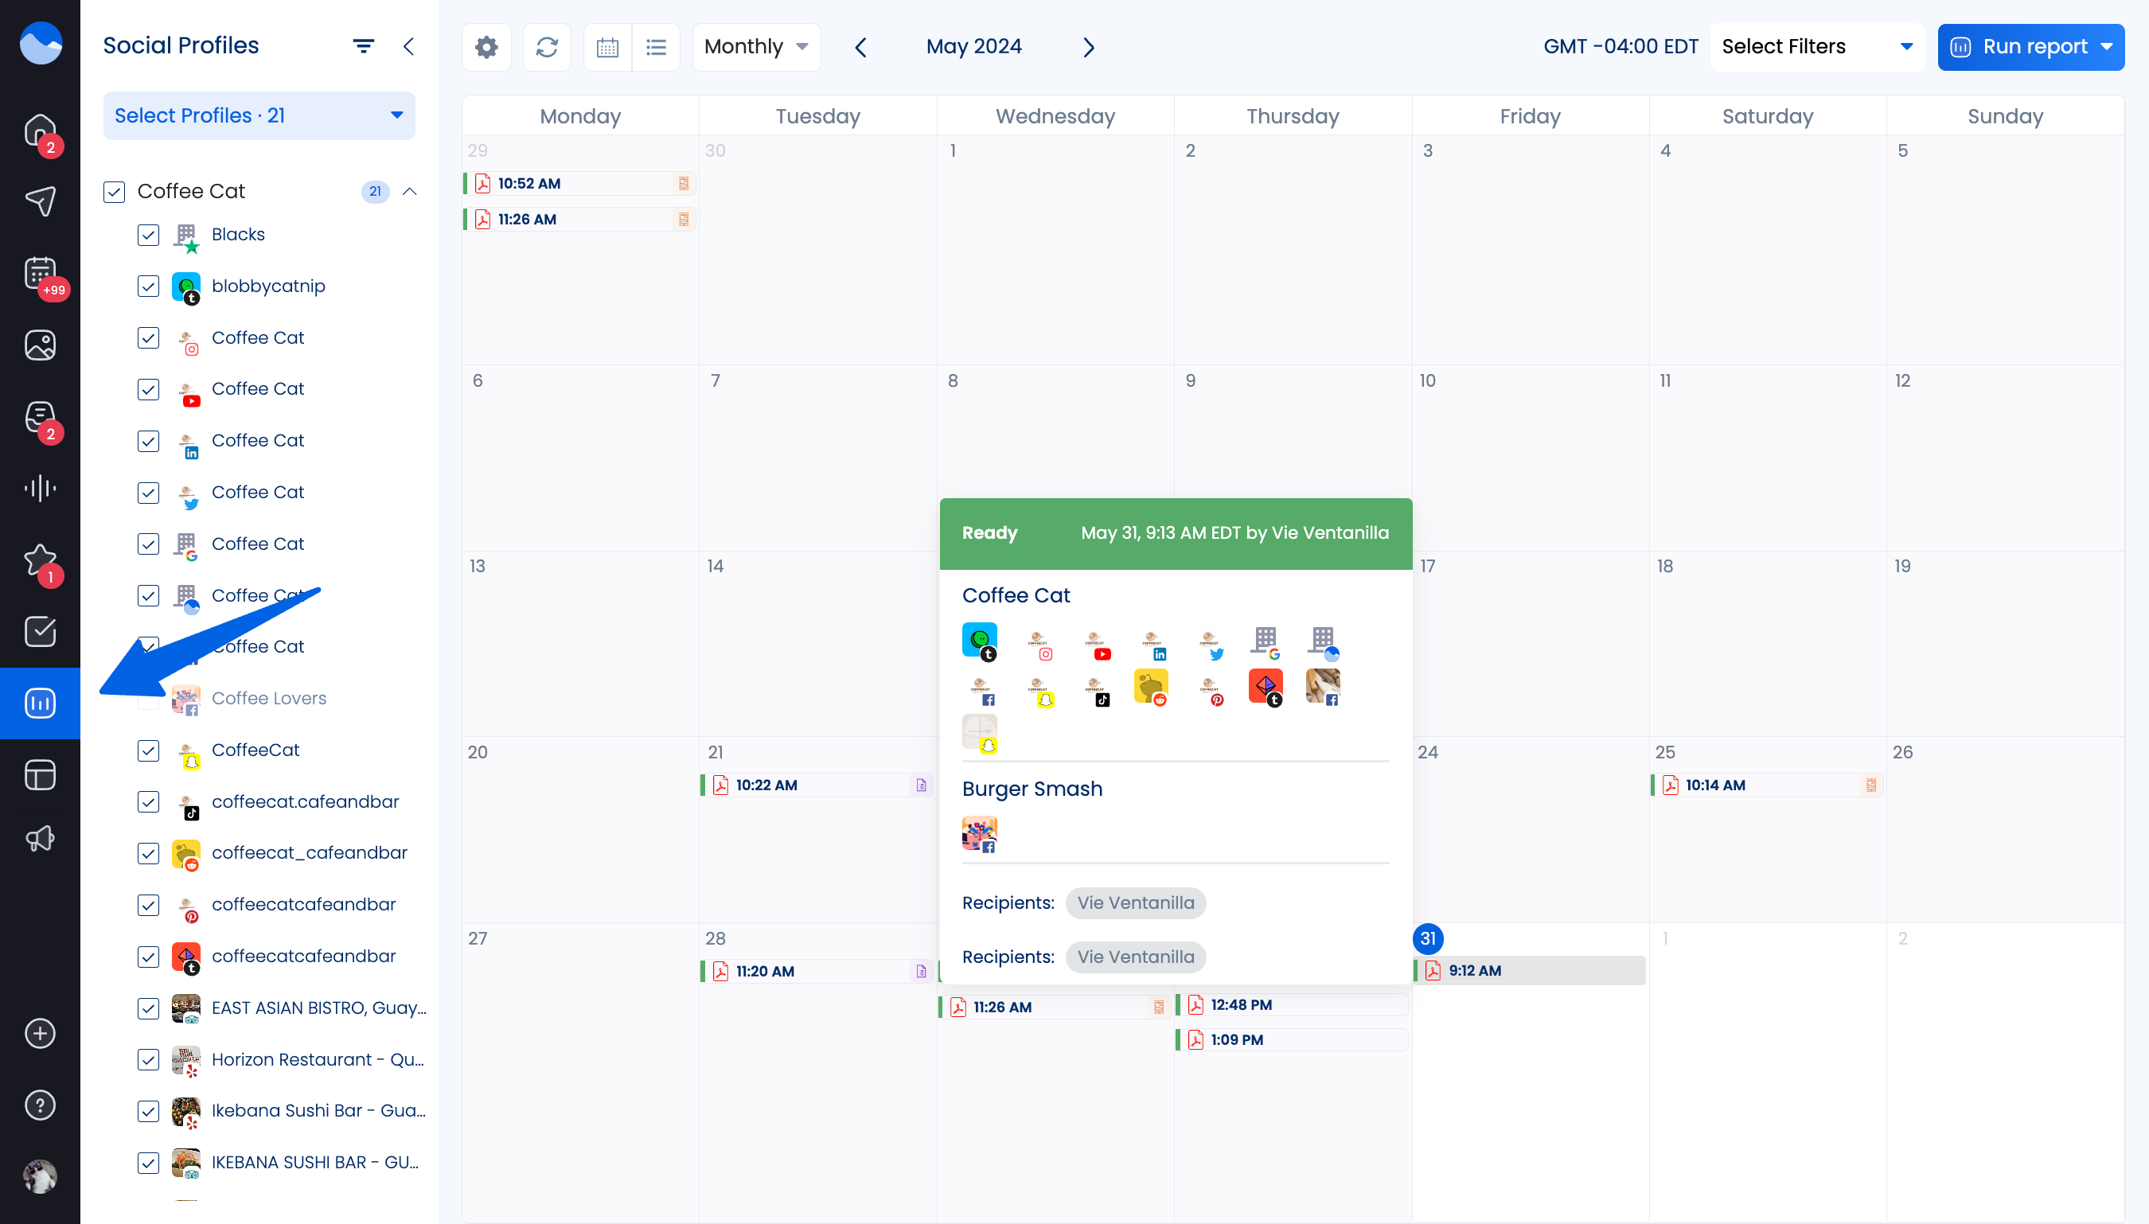This screenshot has width=2149, height=1224.
Task: Toggle the Coffee Cat group checkbox
Action: [115, 192]
